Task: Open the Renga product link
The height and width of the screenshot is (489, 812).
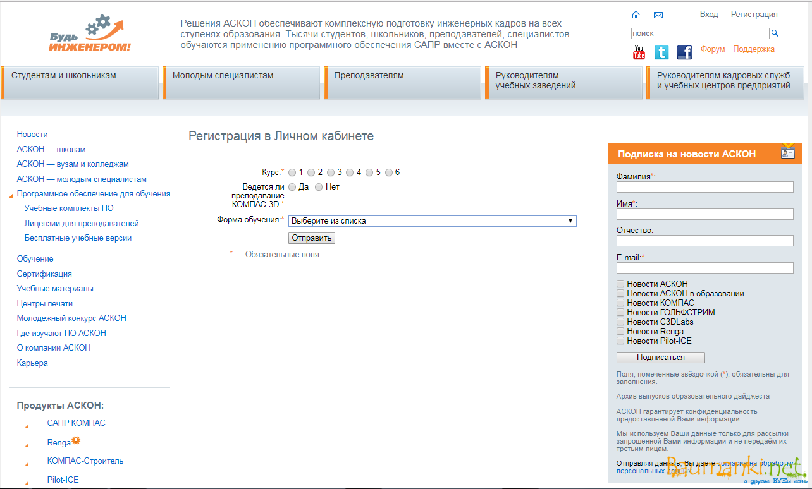Action: click(x=59, y=443)
